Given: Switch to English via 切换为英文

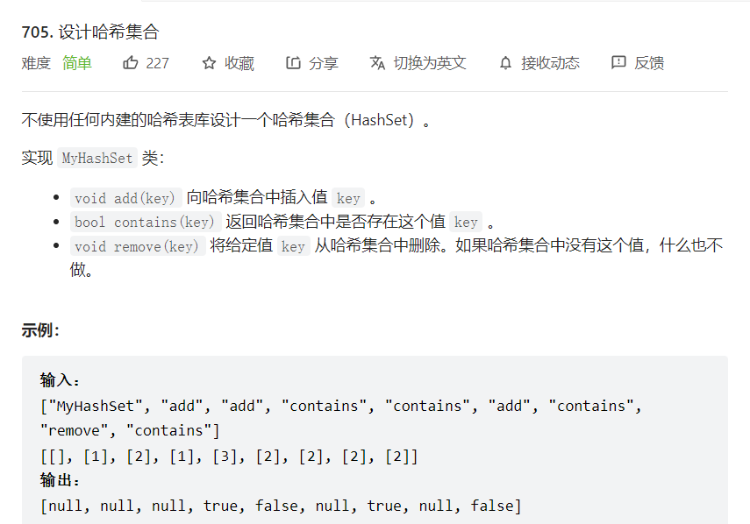Looking at the screenshot, I should [x=430, y=63].
